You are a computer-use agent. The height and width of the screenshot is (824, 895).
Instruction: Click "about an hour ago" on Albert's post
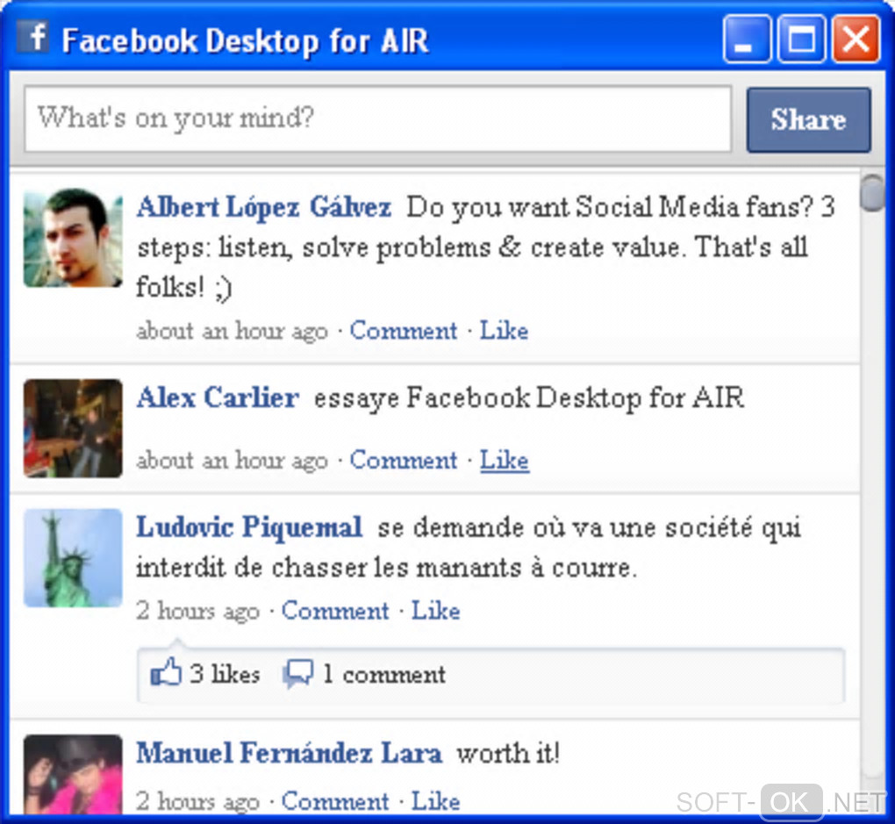232,331
